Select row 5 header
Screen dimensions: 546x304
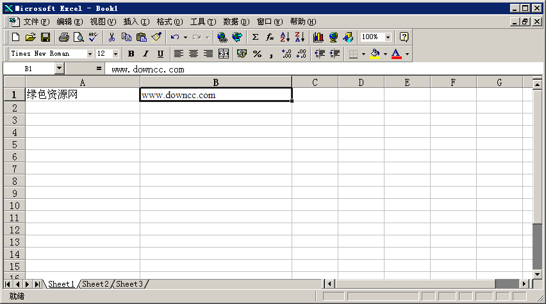[14, 144]
